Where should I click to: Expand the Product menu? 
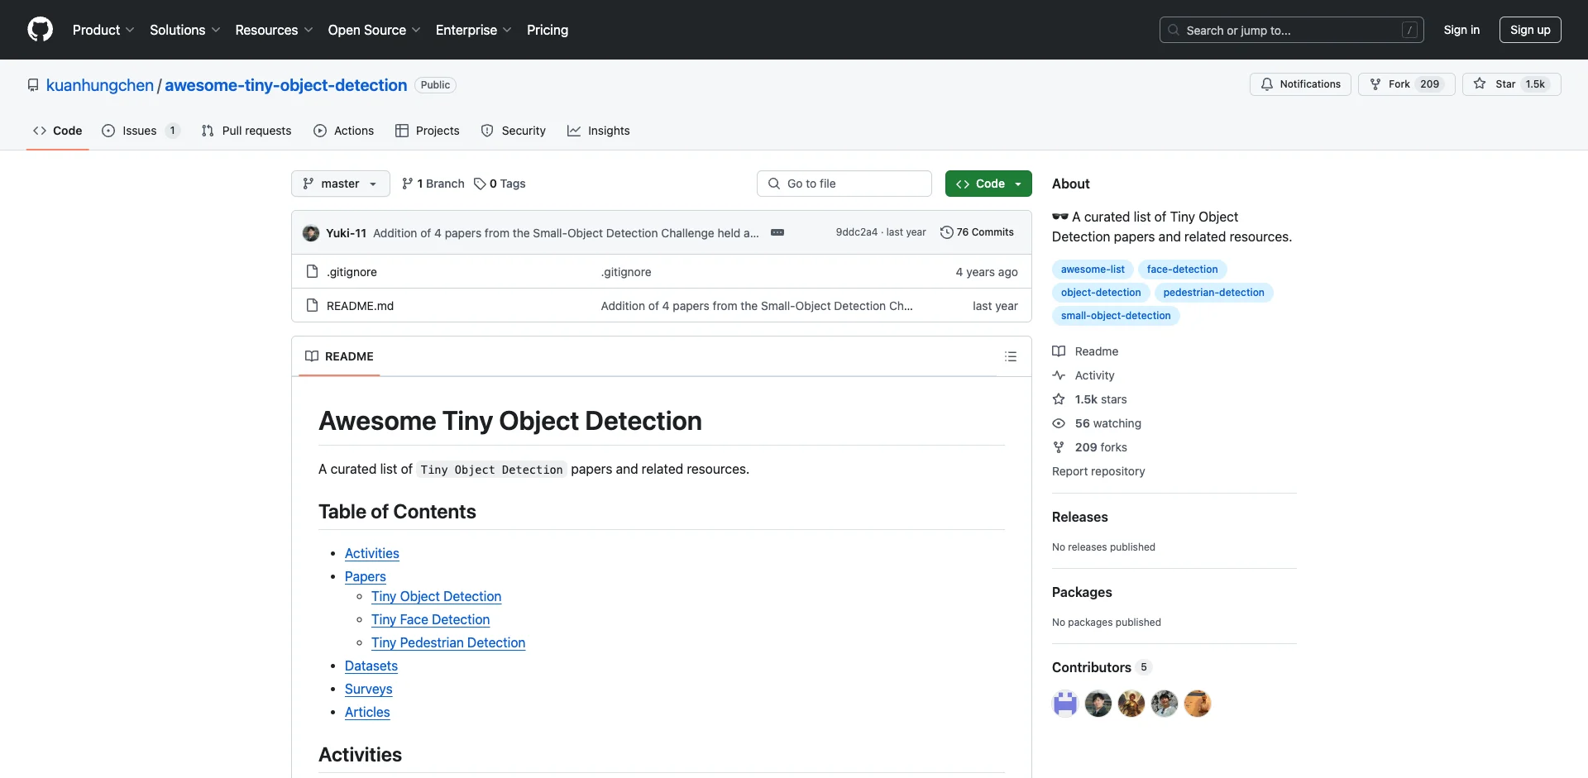(x=103, y=30)
